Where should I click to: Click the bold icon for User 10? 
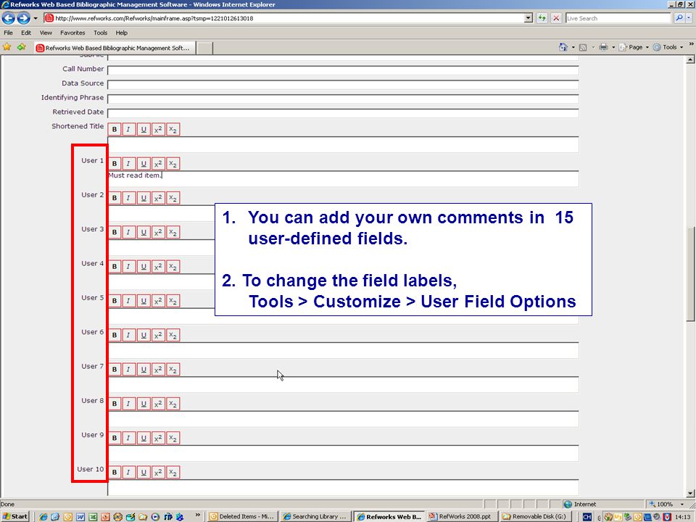(x=115, y=472)
